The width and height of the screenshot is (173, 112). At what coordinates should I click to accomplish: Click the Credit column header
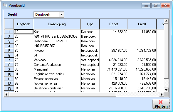(142, 24)
